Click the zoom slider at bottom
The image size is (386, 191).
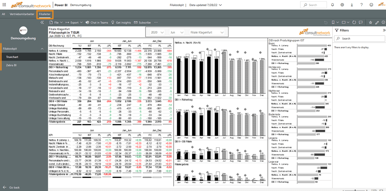click(356, 189)
